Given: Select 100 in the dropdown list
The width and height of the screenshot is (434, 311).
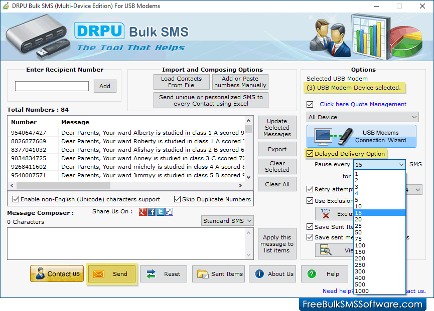Looking at the screenshot, I should pos(379,245).
